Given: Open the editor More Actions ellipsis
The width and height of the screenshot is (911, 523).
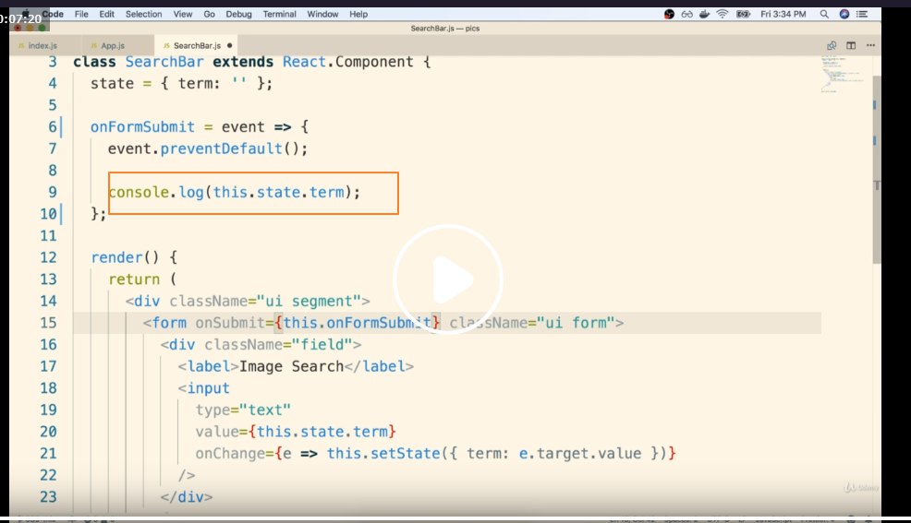Looking at the screenshot, I should (x=870, y=45).
